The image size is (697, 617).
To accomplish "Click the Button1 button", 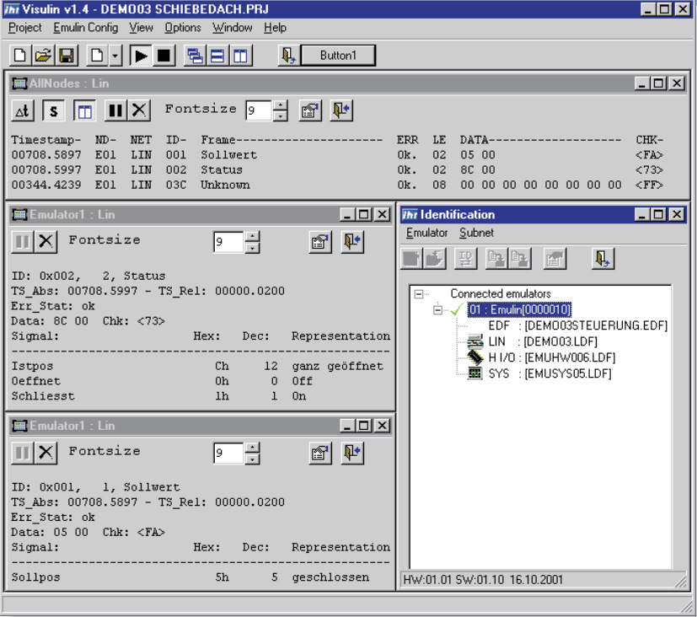I will (338, 56).
